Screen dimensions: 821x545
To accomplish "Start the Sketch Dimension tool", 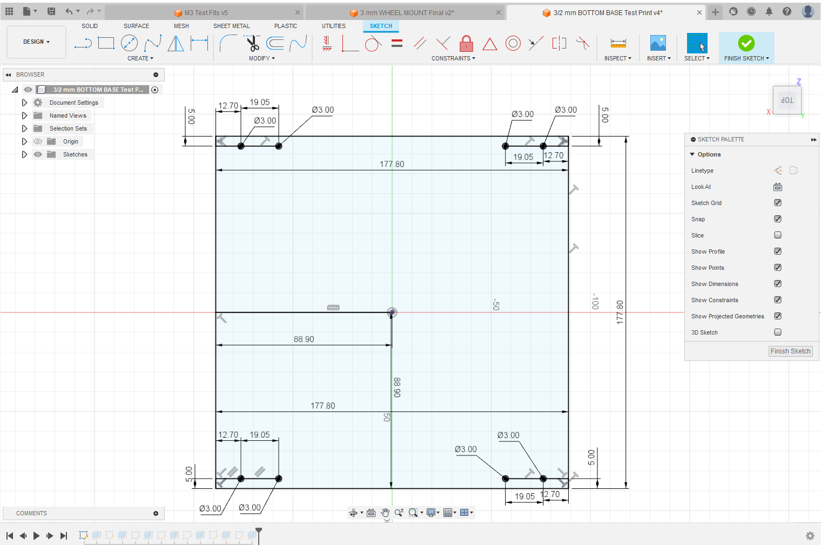I will click(x=199, y=43).
